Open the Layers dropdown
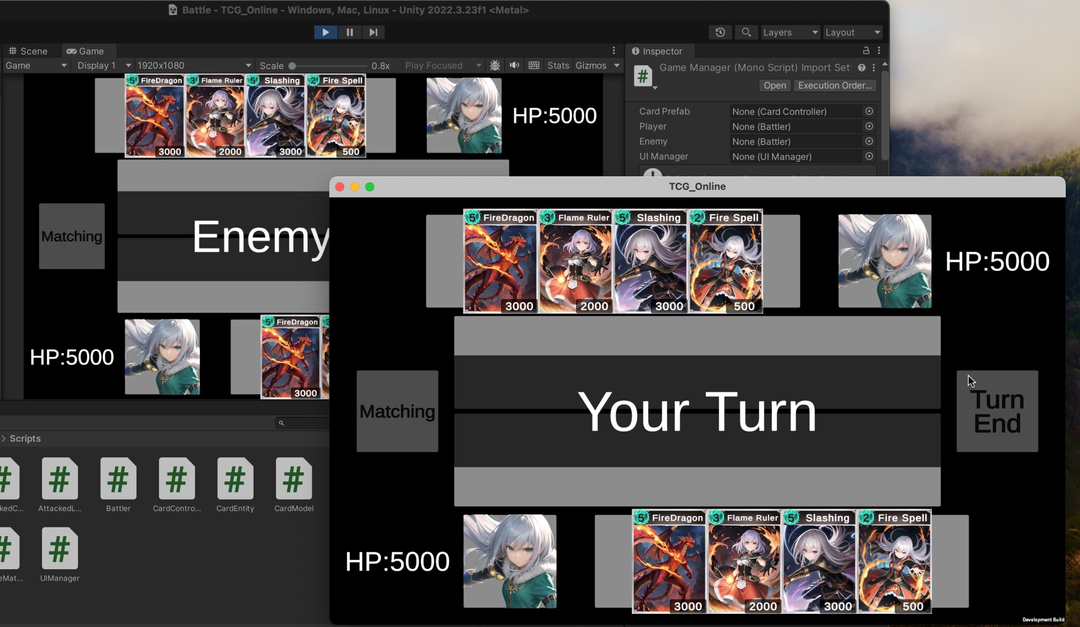The height and width of the screenshot is (627, 1080). 790,32
